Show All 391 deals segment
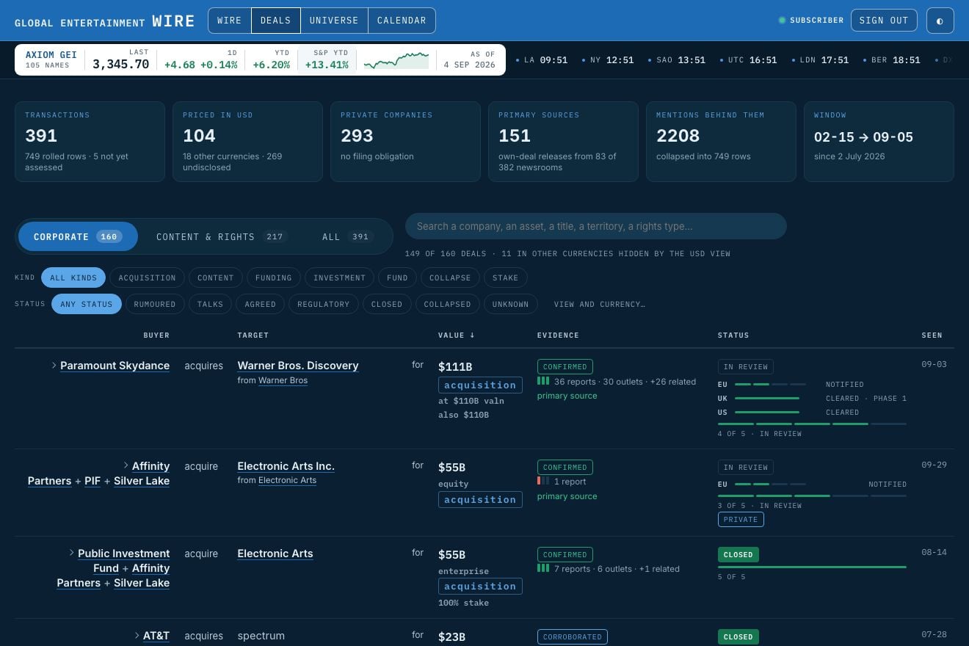The width and height of the screenshot is (969, 646). [347, 236]
